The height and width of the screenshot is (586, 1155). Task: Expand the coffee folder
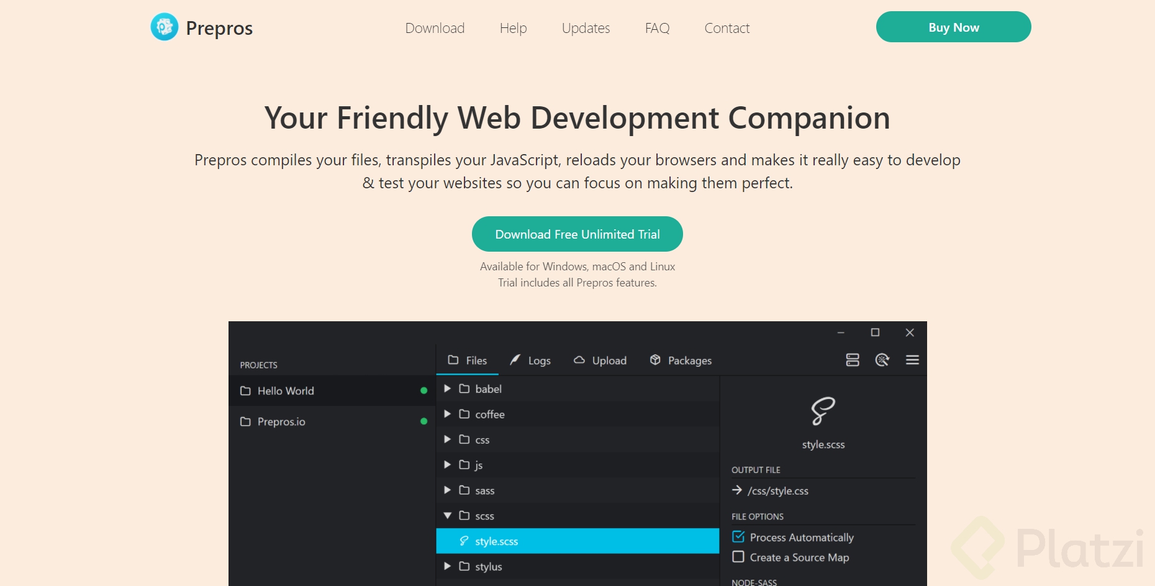click(447, 414)
